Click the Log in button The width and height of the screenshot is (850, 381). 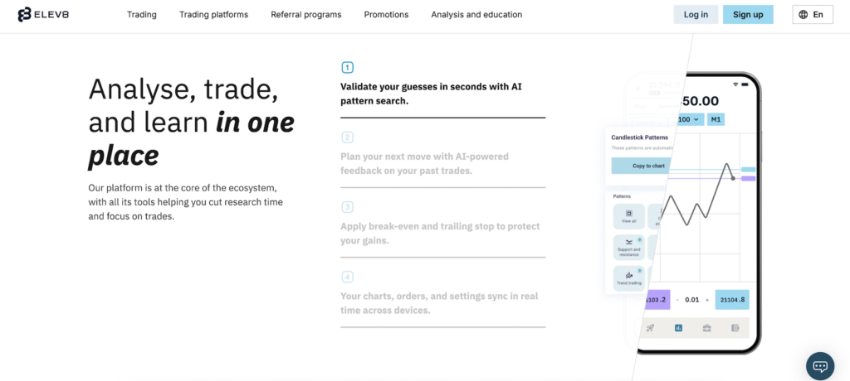click(x=696, y=15)
